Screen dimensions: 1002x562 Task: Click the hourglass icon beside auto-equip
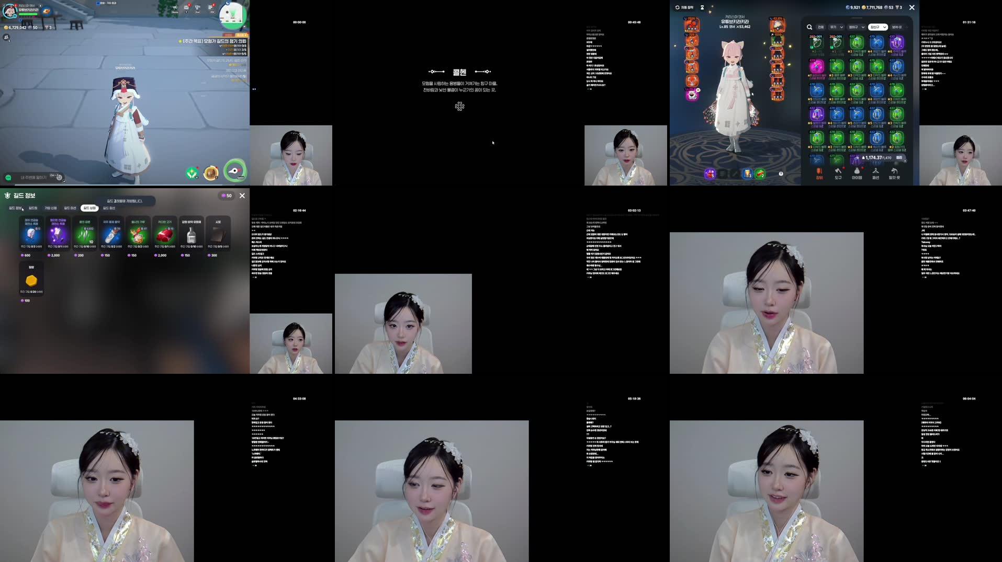[702, 7]
